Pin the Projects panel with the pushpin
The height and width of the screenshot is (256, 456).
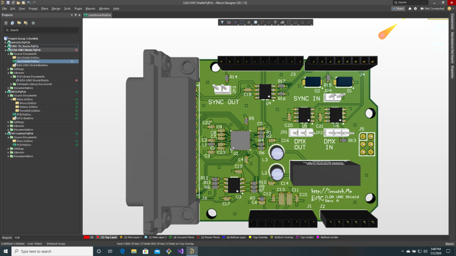pyautogui.click(x=76, y=15)
